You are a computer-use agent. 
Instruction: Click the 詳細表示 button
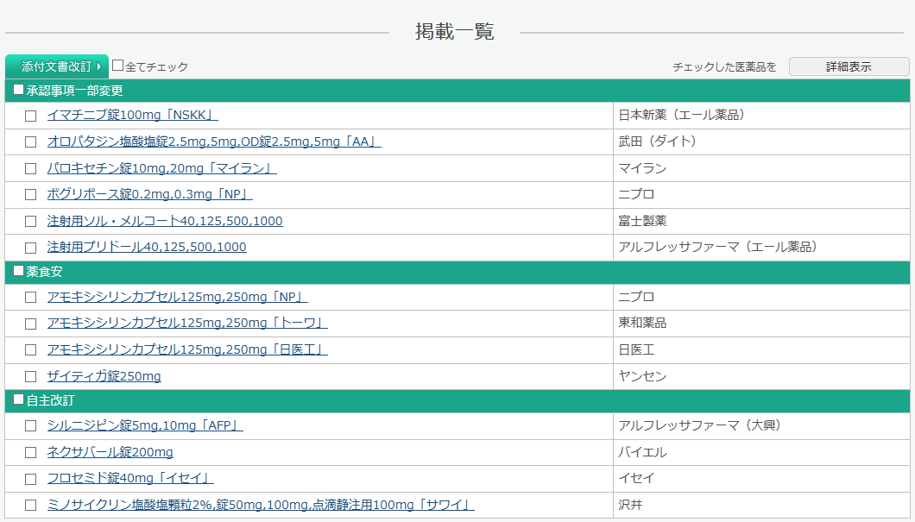pos(849,66)
